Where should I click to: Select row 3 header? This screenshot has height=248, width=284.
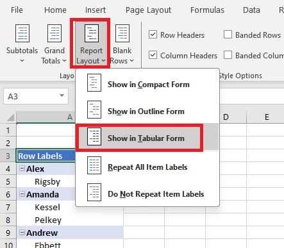pyautogui.click(x=8, y=156)
